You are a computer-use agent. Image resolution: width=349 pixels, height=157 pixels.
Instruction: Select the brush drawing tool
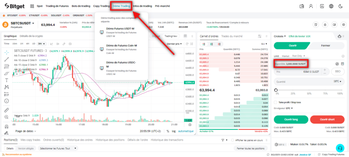point(7,73)
